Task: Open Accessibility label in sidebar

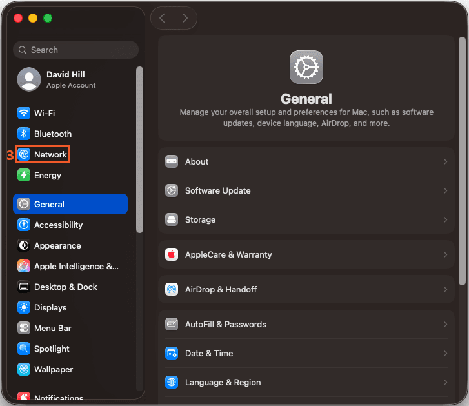Action: tap(58, 225)
